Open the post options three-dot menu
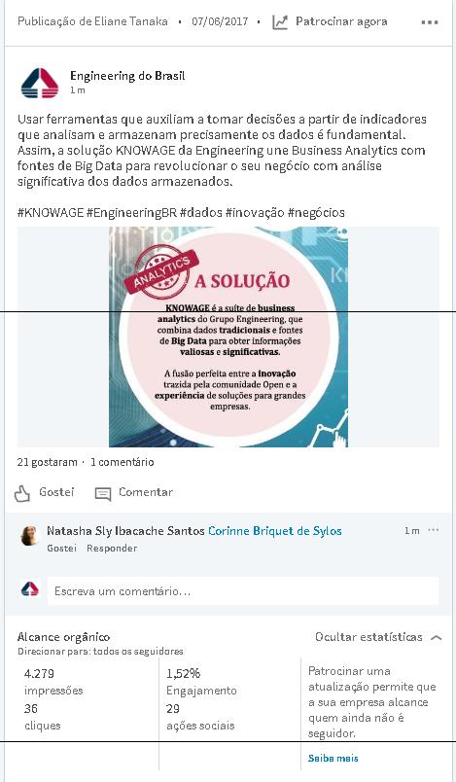The width and height of the screenshot is (456, 782). pyautogui.click(x=430, y=22)
